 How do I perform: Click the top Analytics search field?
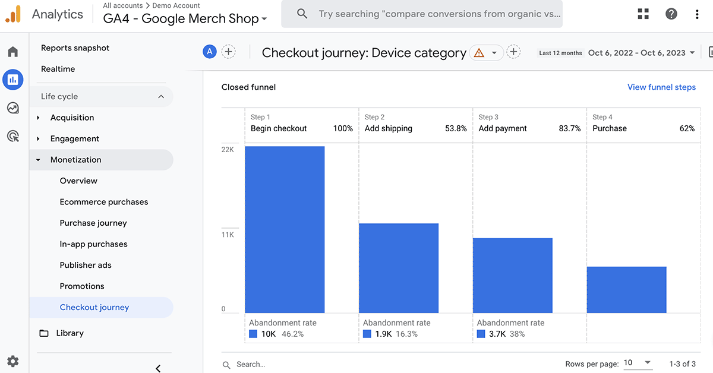click(438, 14)
